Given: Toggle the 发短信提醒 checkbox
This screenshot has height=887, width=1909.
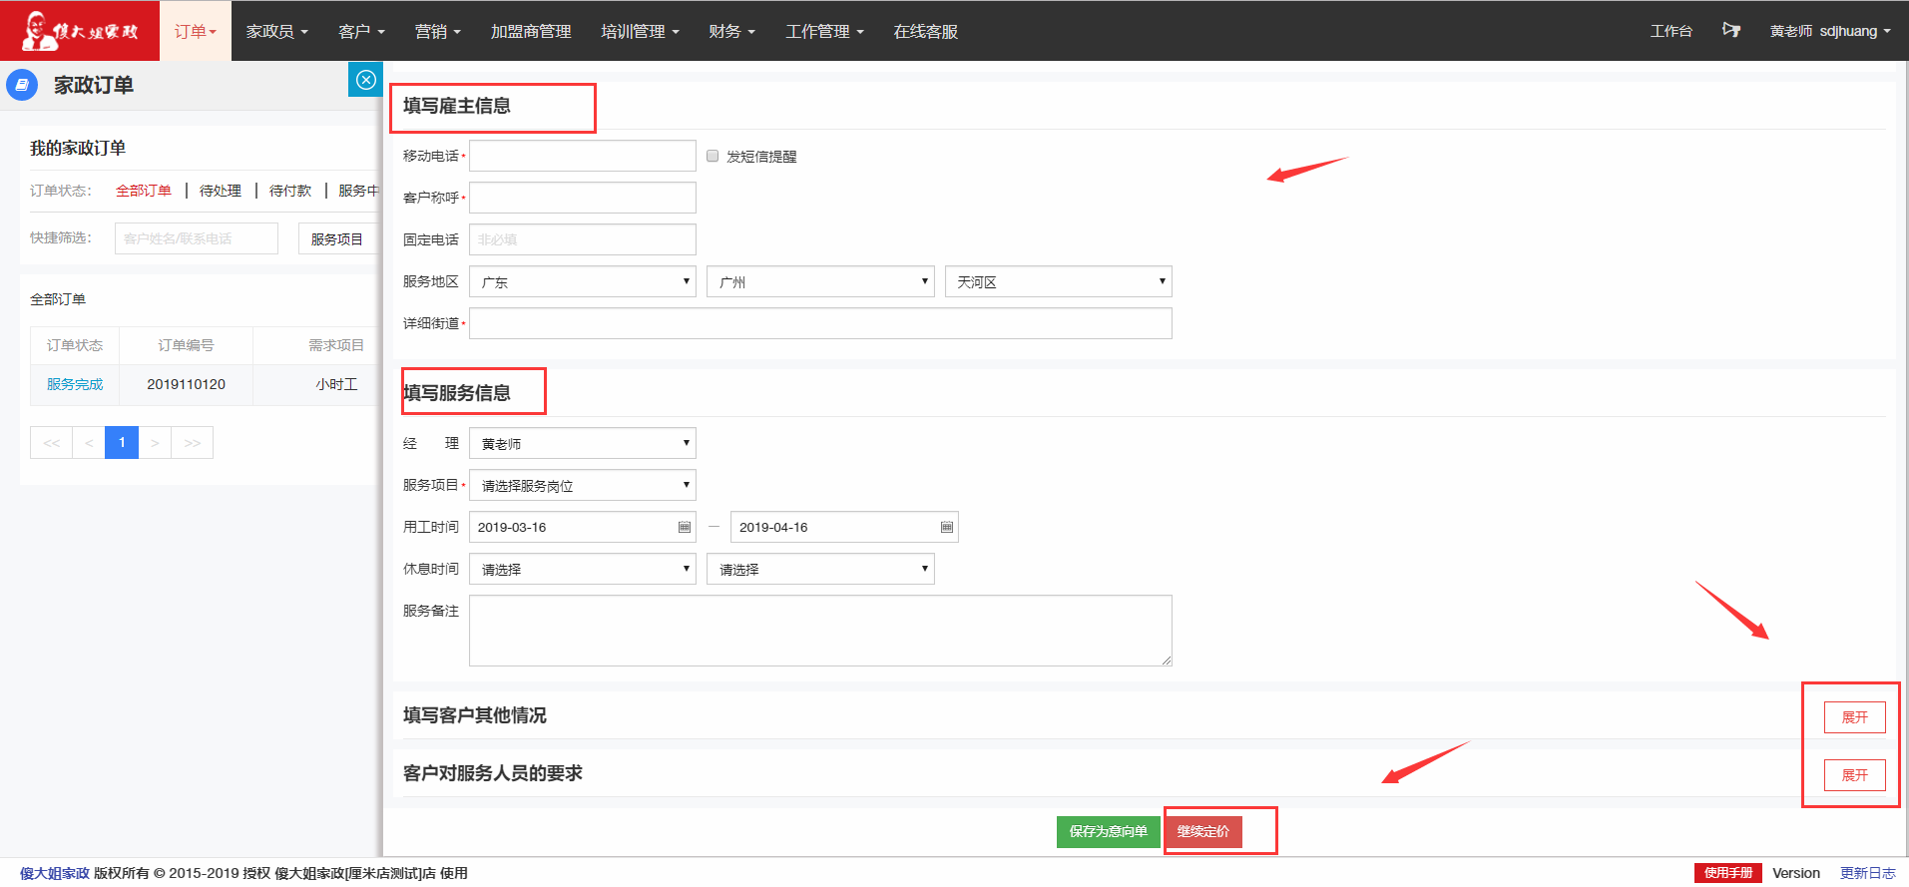Looking at the screenshot, I should click(713, 156).
